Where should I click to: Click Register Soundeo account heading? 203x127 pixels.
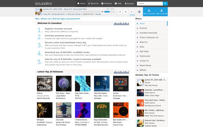pyautogui.click(x=58, y=29)
